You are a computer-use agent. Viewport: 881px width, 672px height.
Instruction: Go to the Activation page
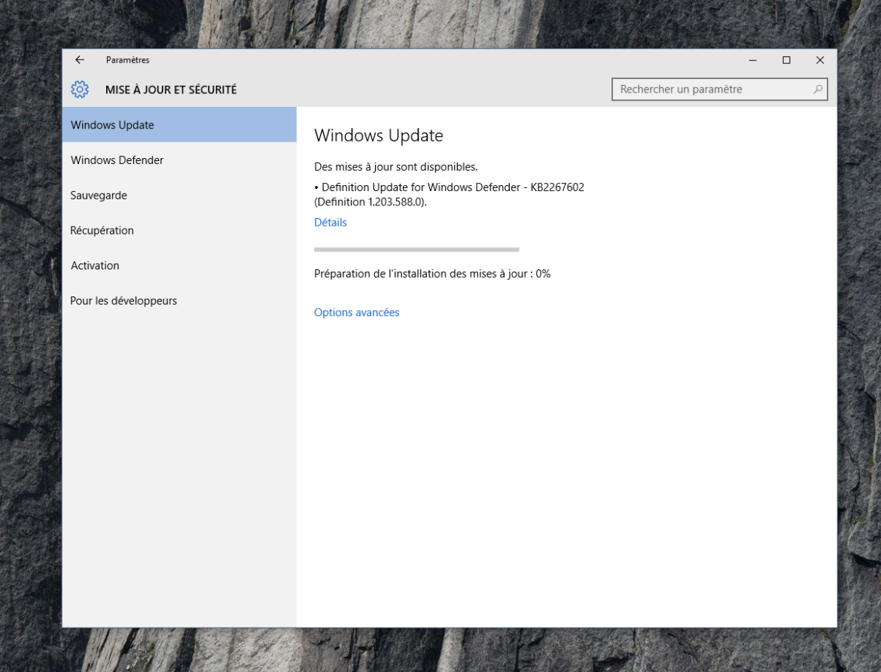[95, 266]
